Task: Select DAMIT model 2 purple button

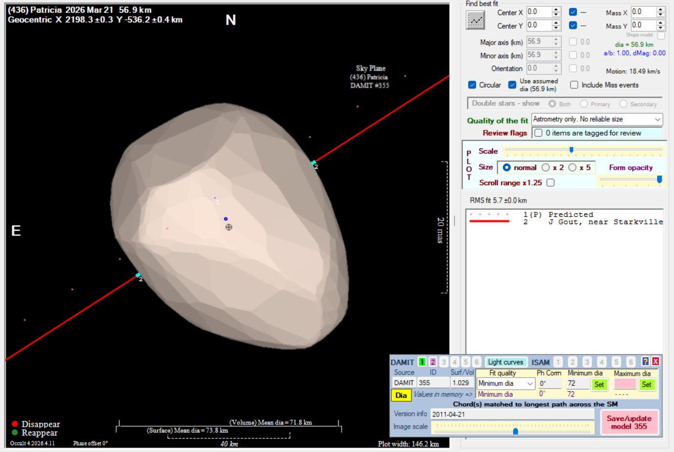Action: (x=433, y=362)
